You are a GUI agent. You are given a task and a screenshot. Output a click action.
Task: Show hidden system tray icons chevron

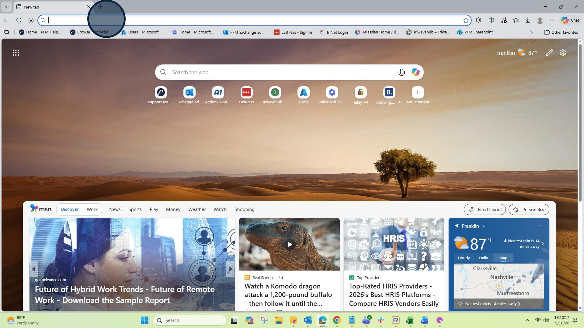click(527, 320)
